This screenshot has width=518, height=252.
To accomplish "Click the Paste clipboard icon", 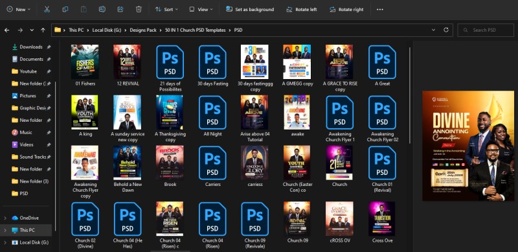I will tap(84, 9).
